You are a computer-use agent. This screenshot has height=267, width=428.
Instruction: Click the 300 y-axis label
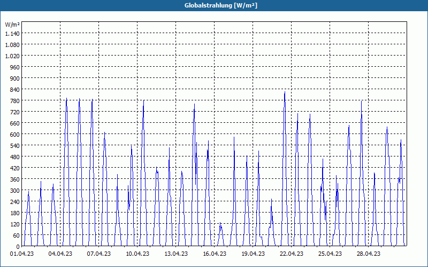15,191
